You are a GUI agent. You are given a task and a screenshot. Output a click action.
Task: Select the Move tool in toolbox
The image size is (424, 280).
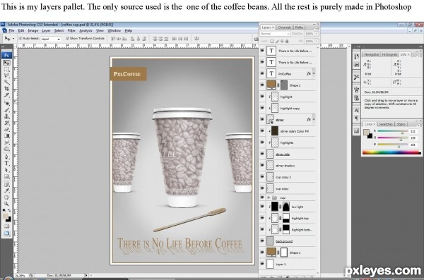[x=7, y=63]
